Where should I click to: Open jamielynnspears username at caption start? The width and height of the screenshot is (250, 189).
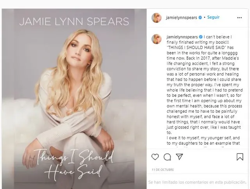(x=182, y=37)
